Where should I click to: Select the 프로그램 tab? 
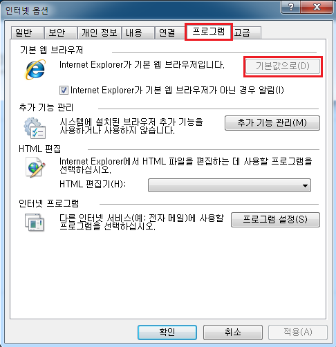(209, 32)
